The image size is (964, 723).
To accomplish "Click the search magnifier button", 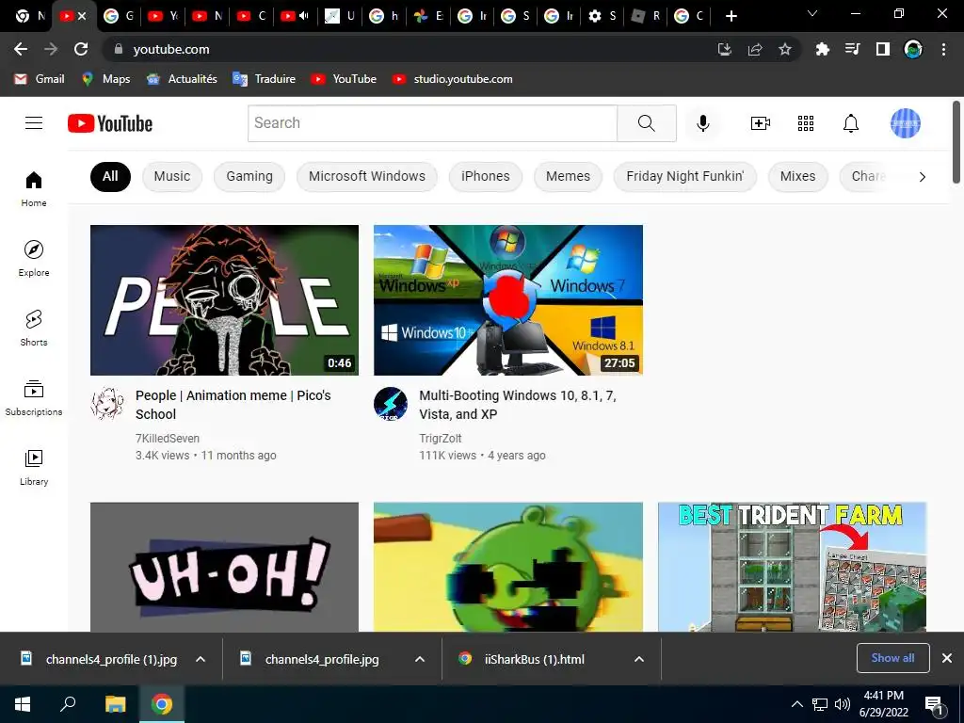I will tap(646, 123).
